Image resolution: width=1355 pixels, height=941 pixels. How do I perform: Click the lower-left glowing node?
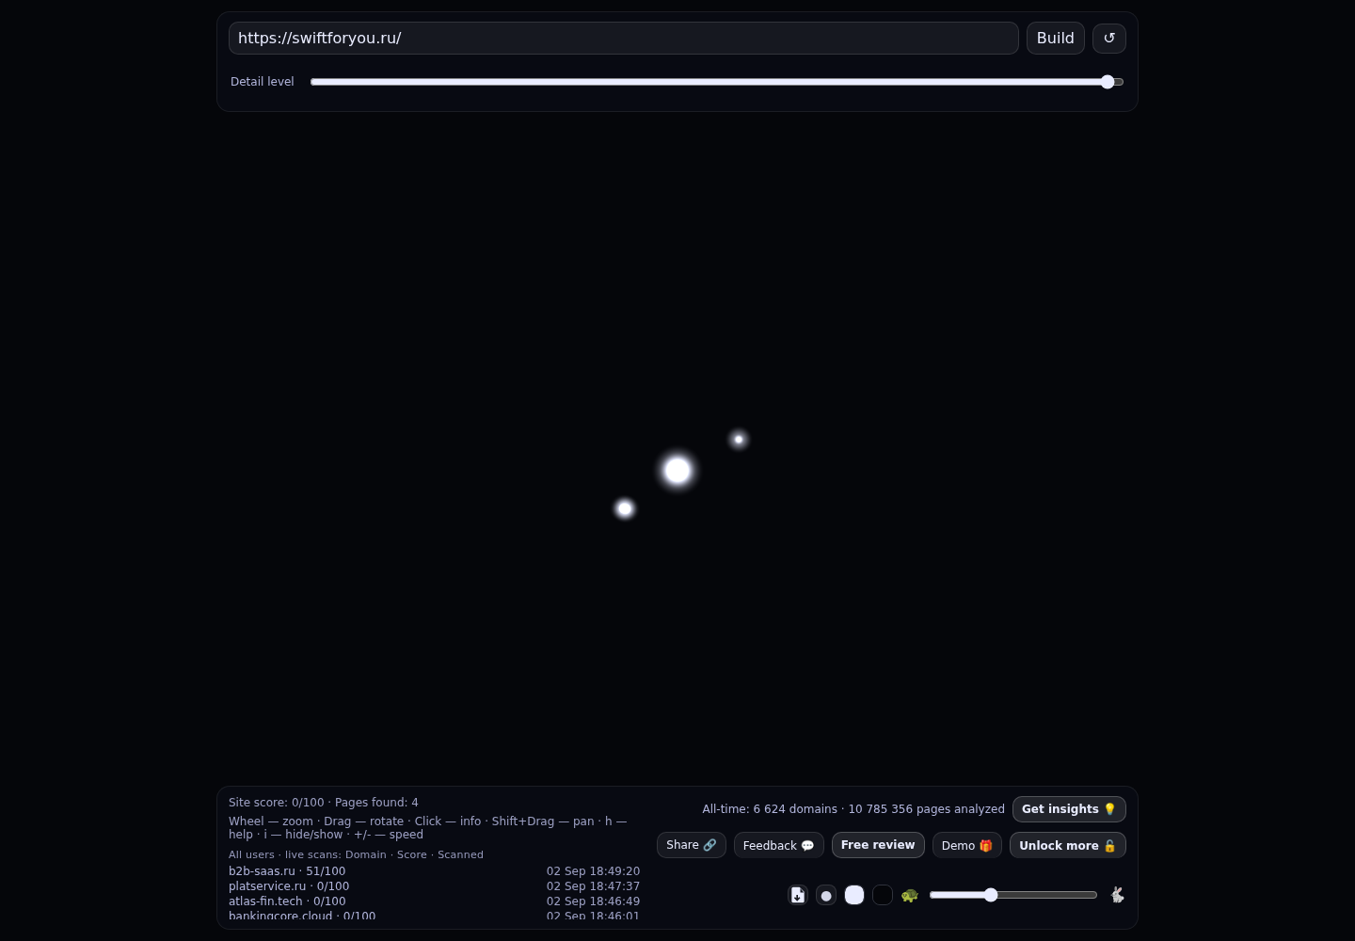(x=625, y=509)
